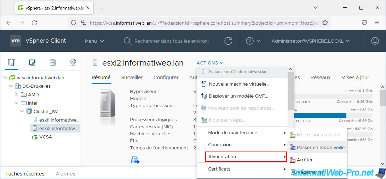Select VCSA virtual machine in tree
The width and height of the screenshot is (386, 179).
pyautogui.click(x=46, y=137)
